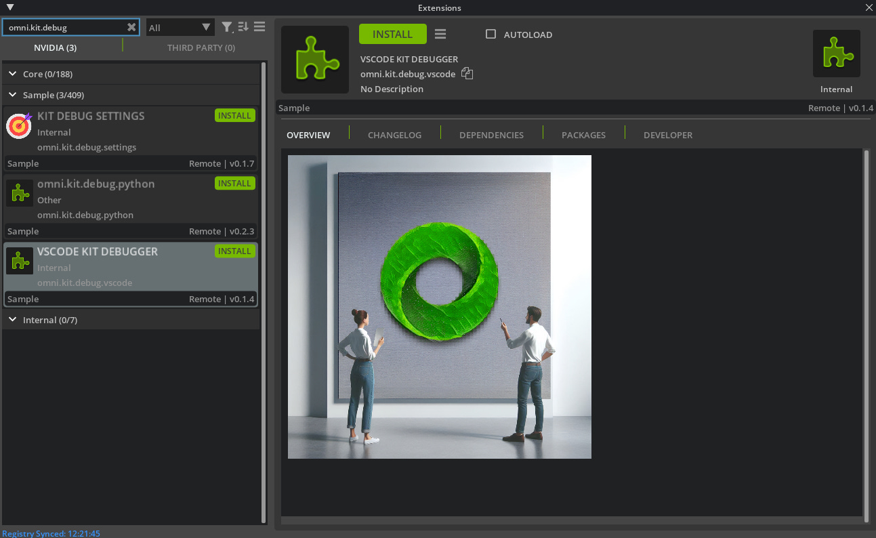Viewport: 876px width, 538px height.
Task: Open the All category dropdown
Action: click(180, 27)
